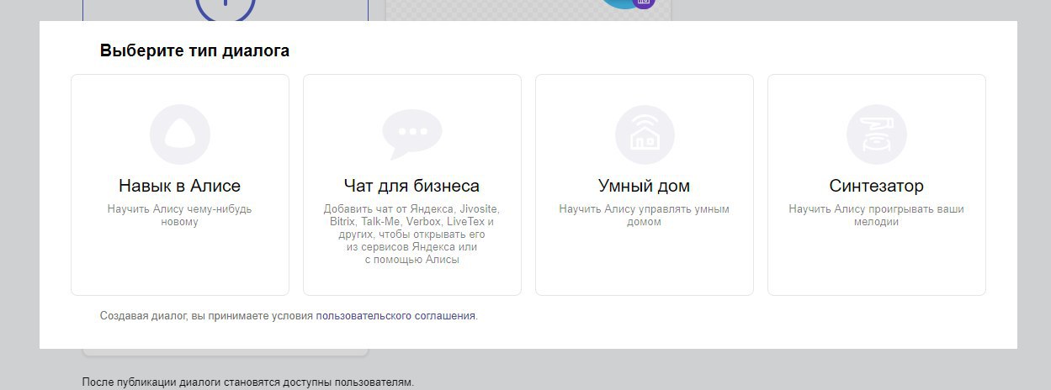Click background text "После публикации диалоги становятся доступны"

[248, 382]
